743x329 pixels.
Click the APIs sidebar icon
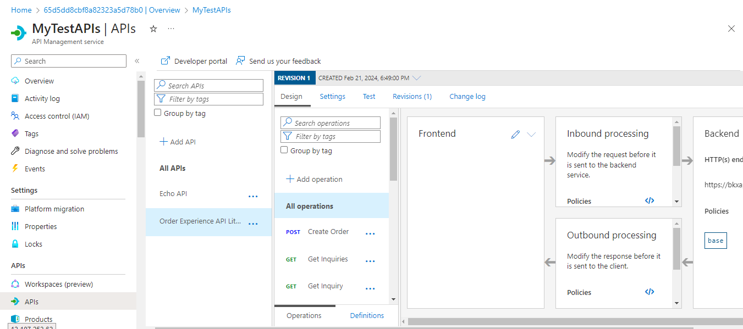[15, 302]
